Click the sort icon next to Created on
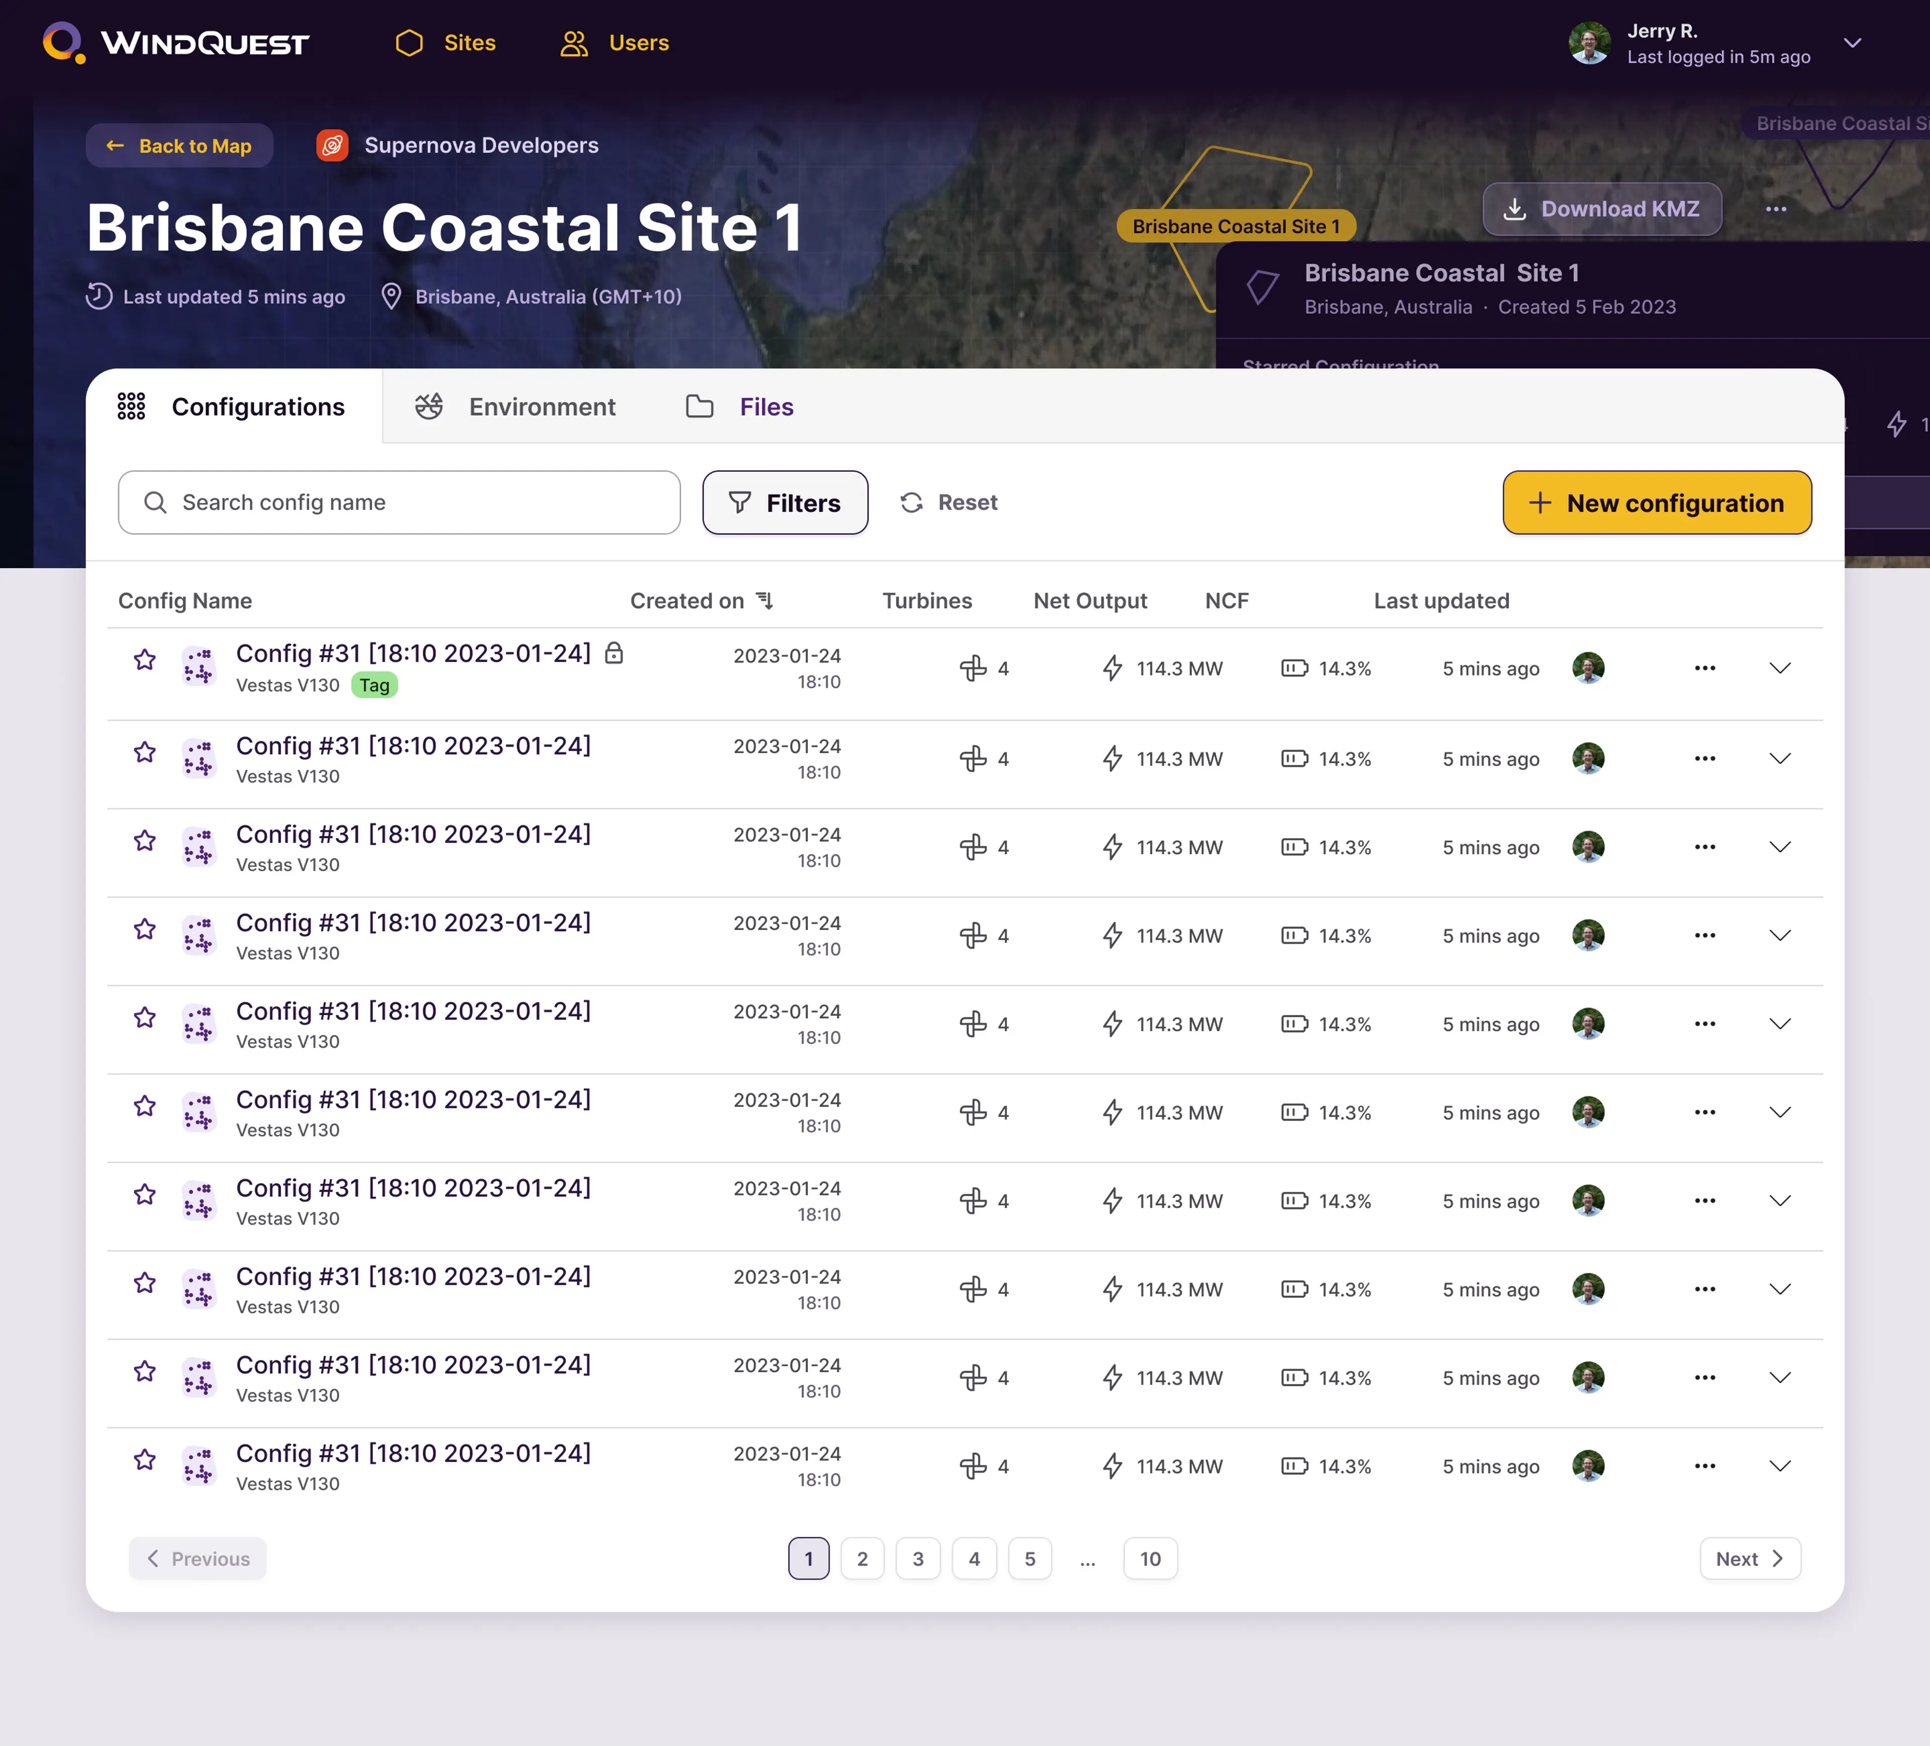Viewport: 1930px width, 1746px height. (x=764, y=600)
